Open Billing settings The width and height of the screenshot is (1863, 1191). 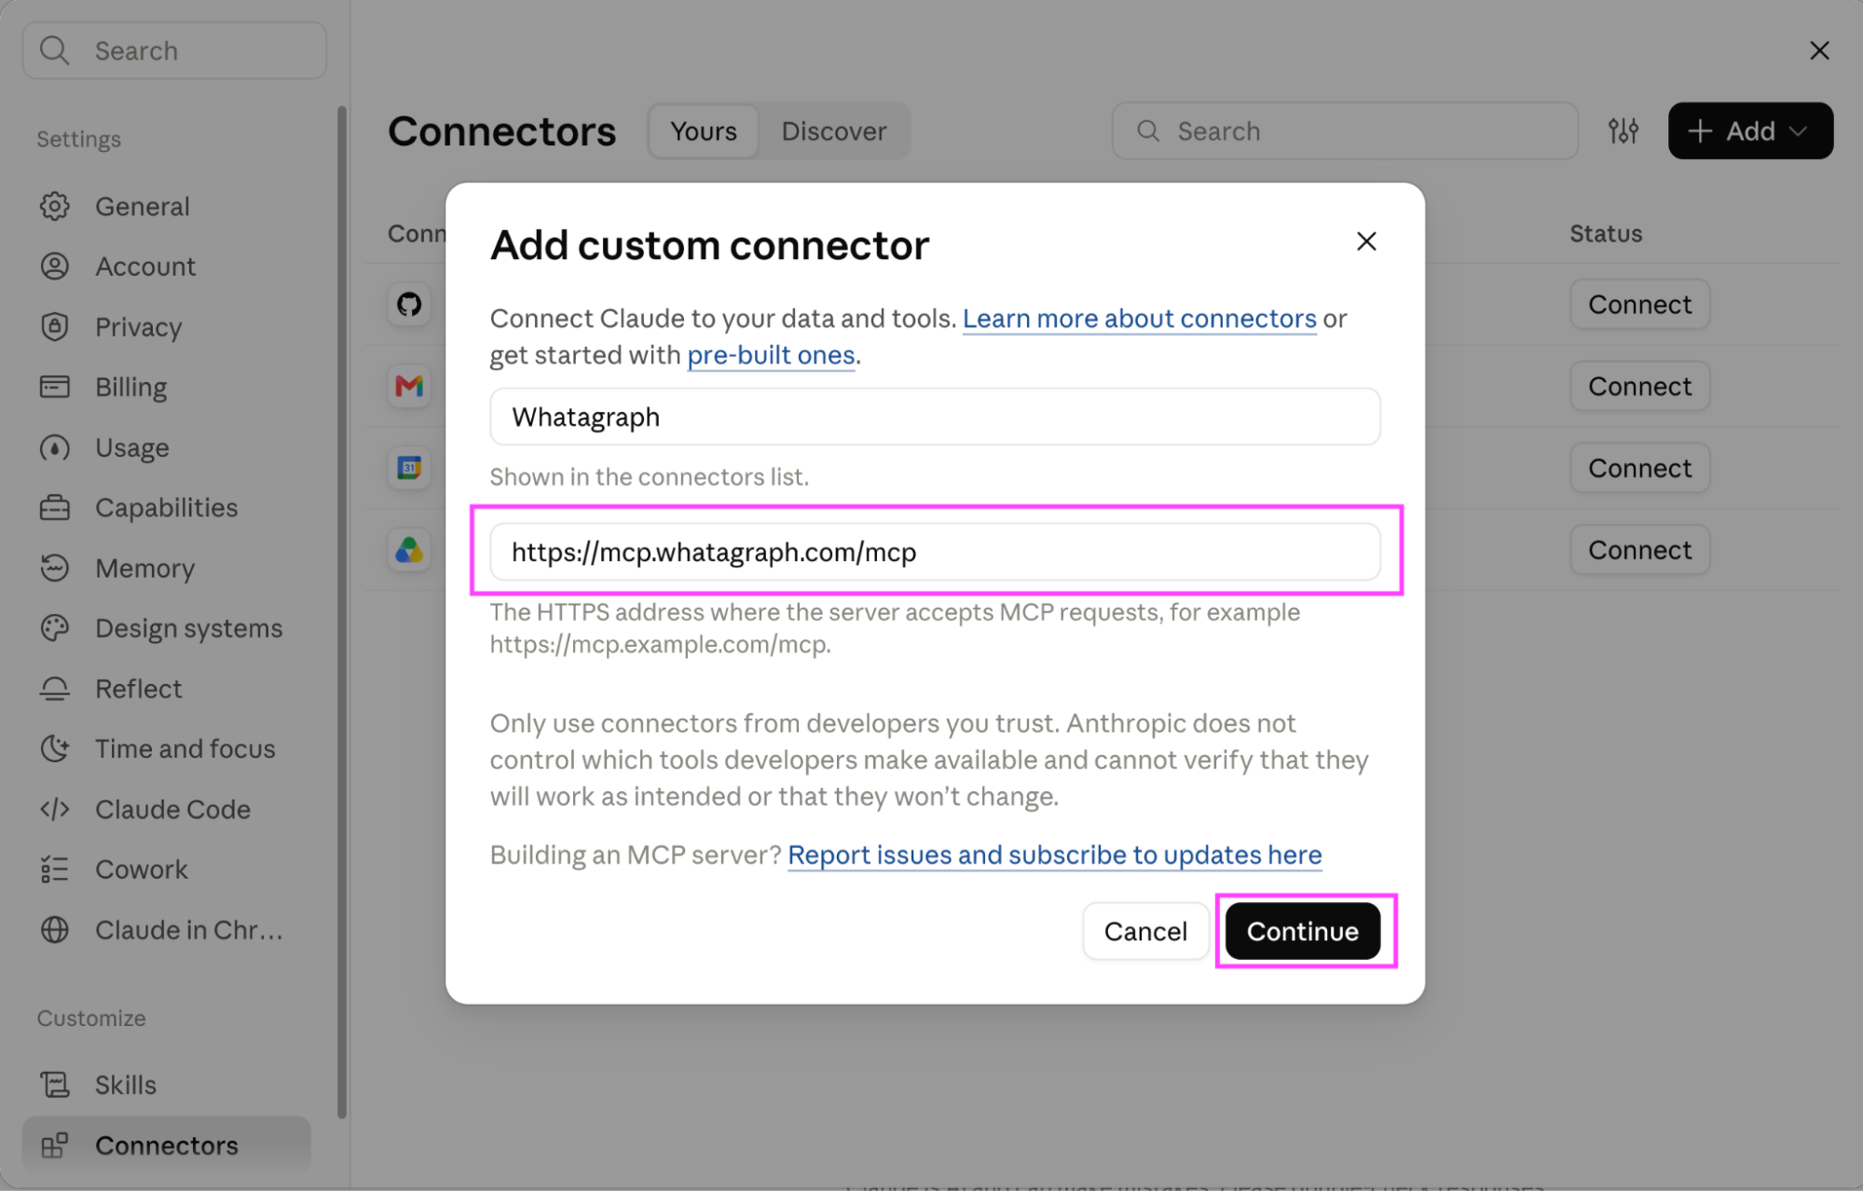pos(166,387)
